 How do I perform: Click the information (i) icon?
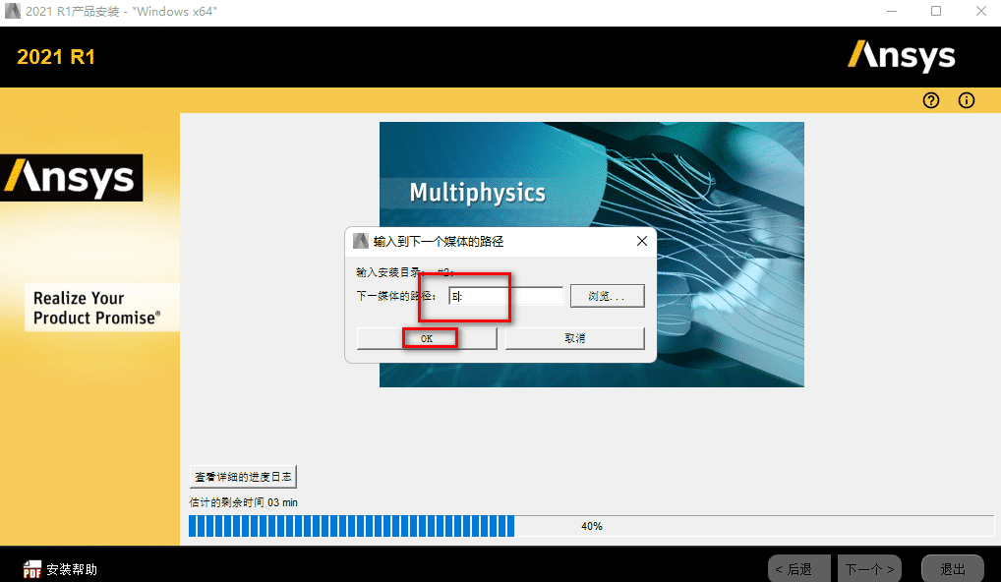[x=966, y=100]
